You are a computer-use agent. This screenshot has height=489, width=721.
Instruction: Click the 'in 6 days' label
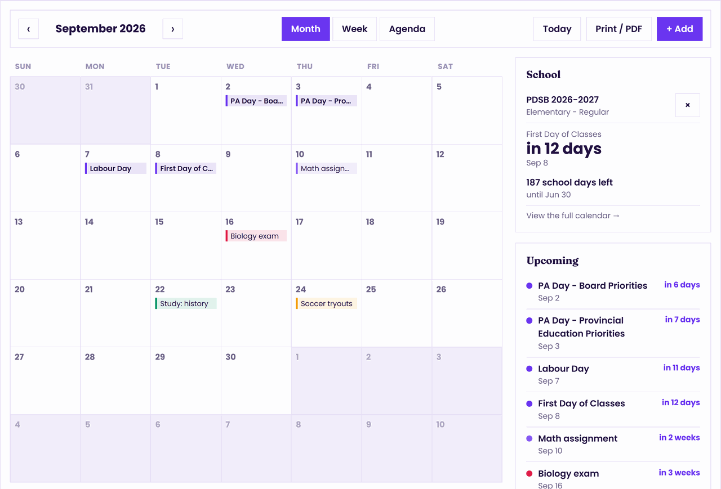(682, 285)
